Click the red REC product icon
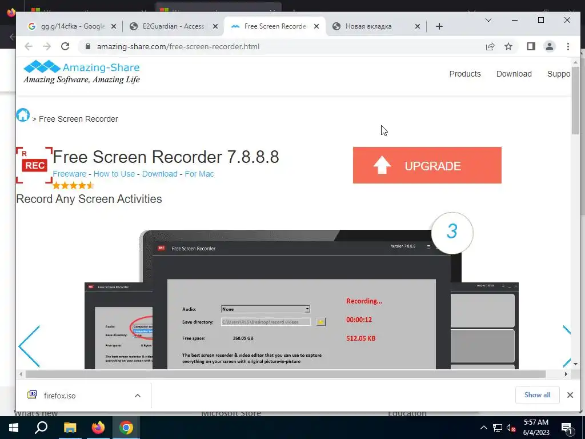 coord(34,165)
